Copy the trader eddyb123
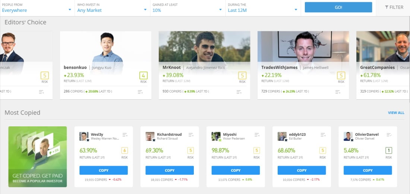Viewport: 410px width, 194px height. point(302,170)
